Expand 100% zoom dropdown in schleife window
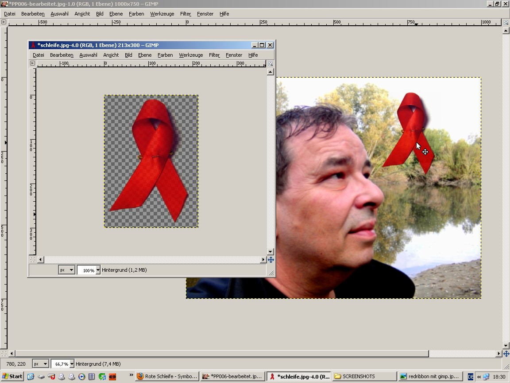The width and height of the screenshot is (510, 383). 98,270
